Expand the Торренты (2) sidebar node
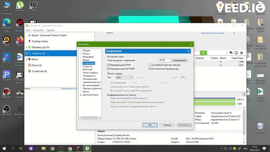Image resolution: width=270 pixels, height=152 pixels. click(x=27, y=54)
